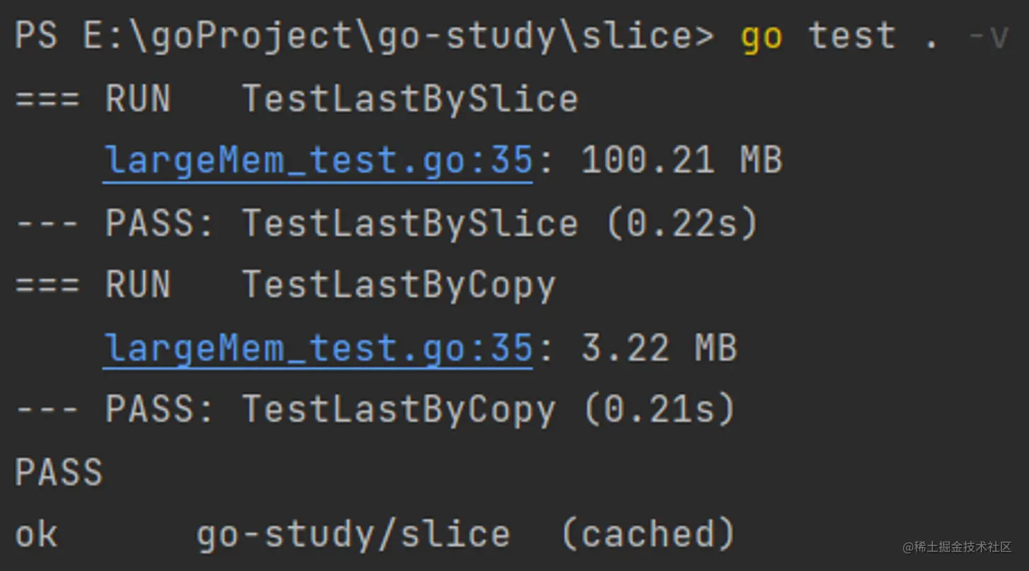Click the '=== RUN TestLastBySlice' line

296,99
